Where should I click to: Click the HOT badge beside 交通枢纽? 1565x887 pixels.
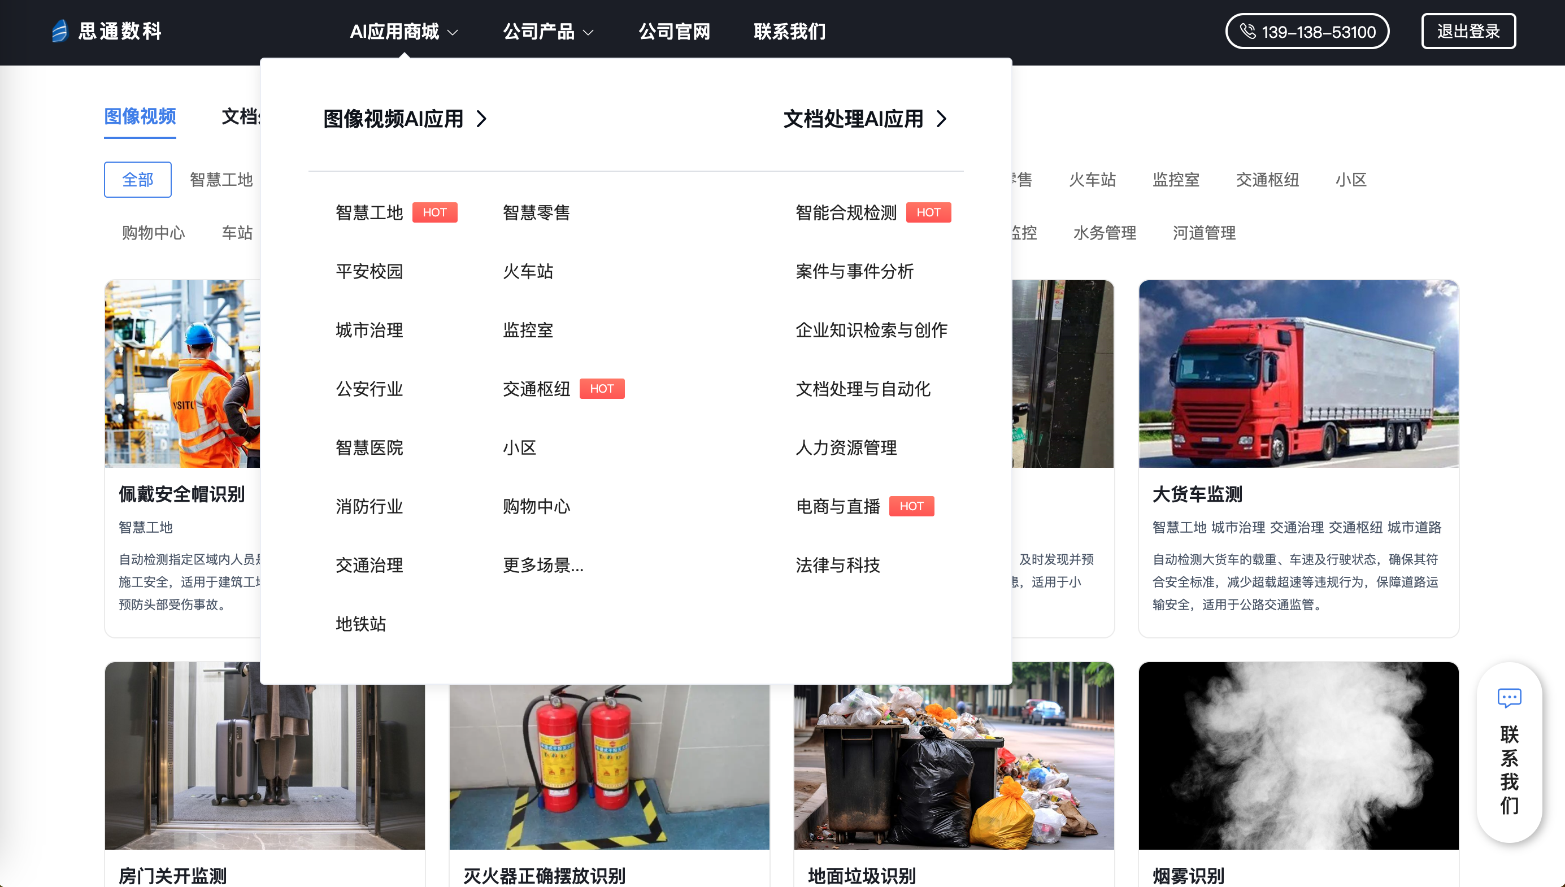pos(601,389)
